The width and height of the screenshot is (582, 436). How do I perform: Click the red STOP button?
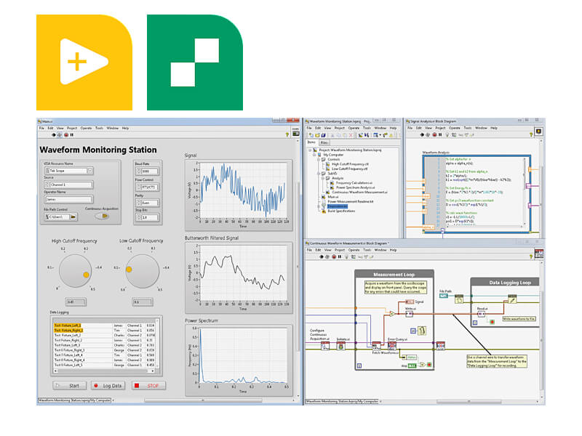(148, 386)
